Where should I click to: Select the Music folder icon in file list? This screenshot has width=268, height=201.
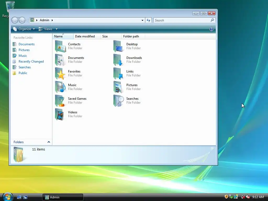pyautogui.click(x=60, y=87)
